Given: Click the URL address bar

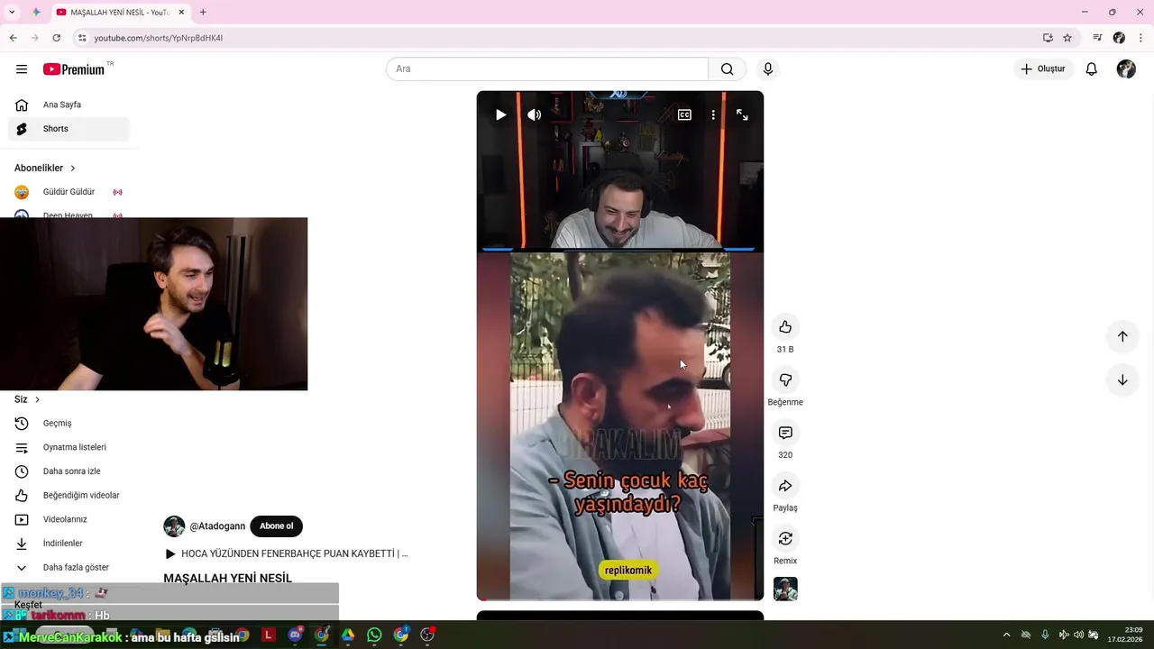Looking at the screenshot, I should pyautogui.click(x=559, y=38).
